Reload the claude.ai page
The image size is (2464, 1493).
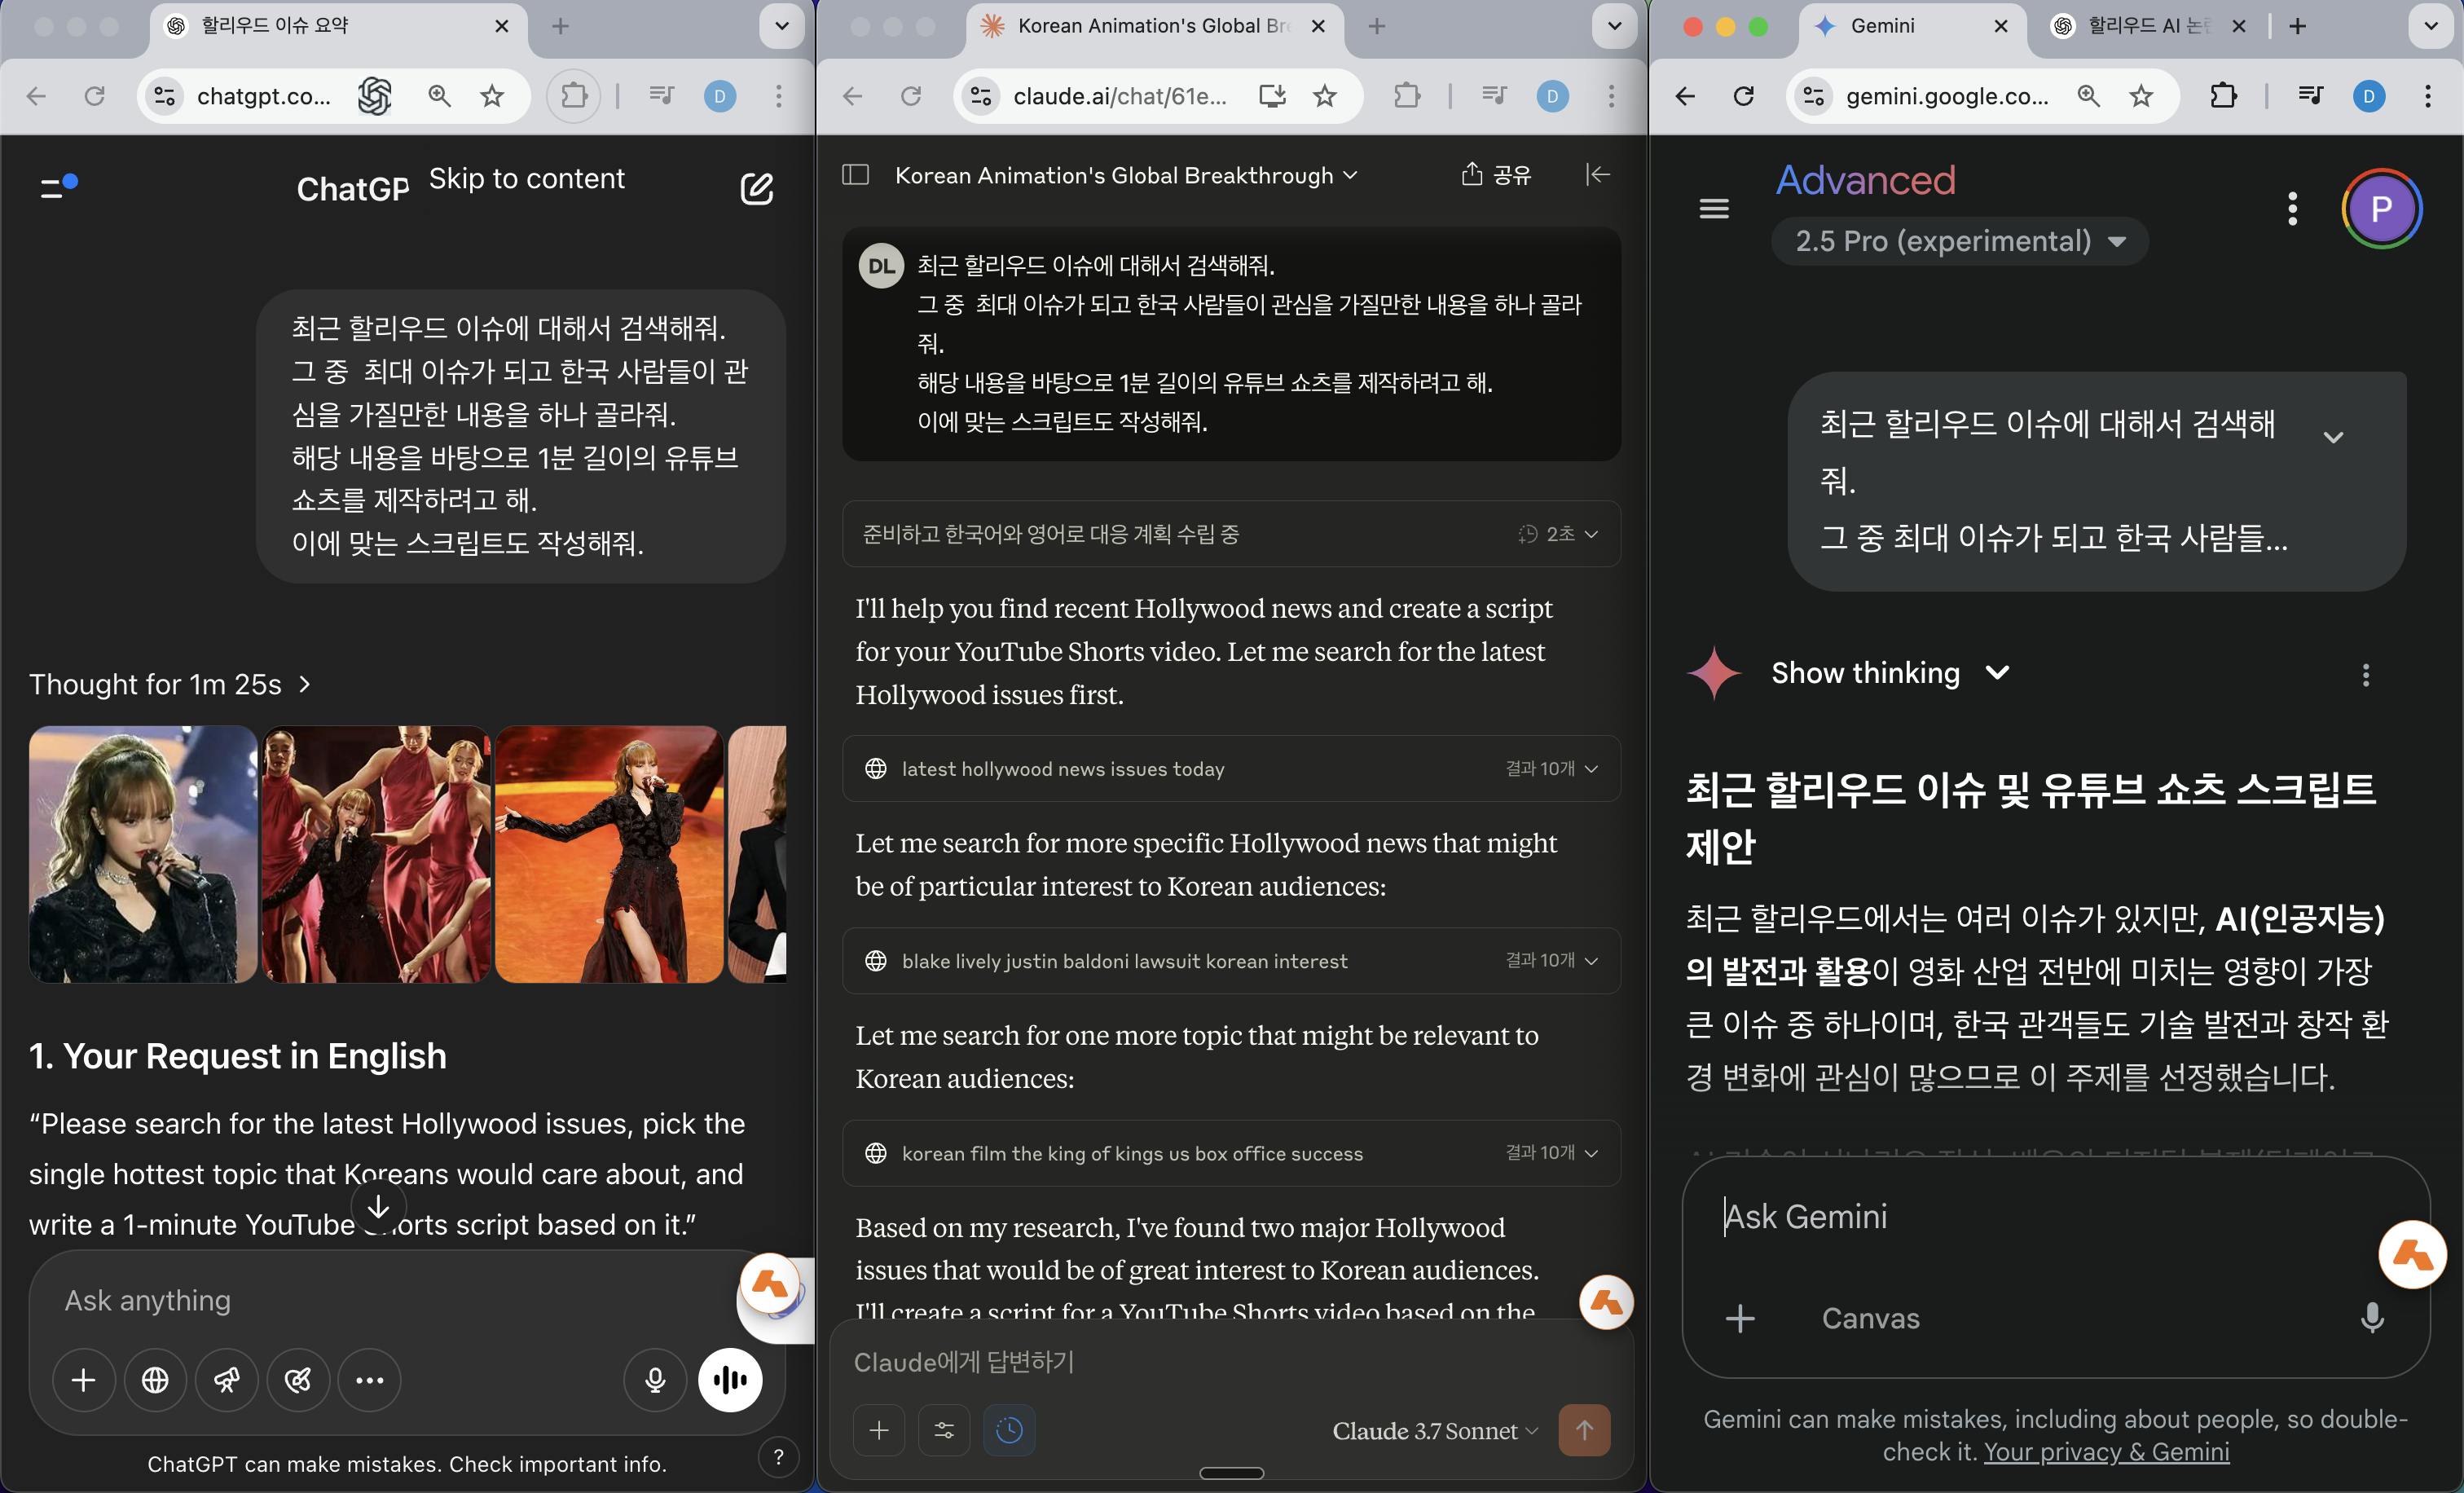point(910,96)
